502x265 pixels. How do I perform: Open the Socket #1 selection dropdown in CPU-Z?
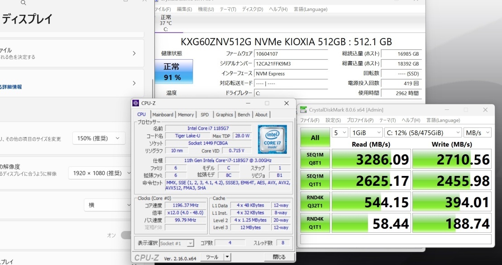tap(177, 243)
